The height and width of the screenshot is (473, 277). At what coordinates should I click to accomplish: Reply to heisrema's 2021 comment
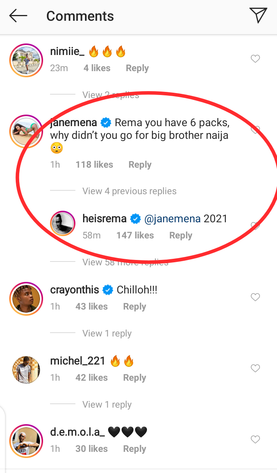click(x=181, y=235)
